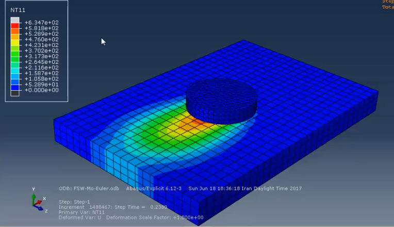The height and width of the screenshot is (227, 394).
Task: Click the +4.760e+02 legend value
Action: click(x=41, y=40)
